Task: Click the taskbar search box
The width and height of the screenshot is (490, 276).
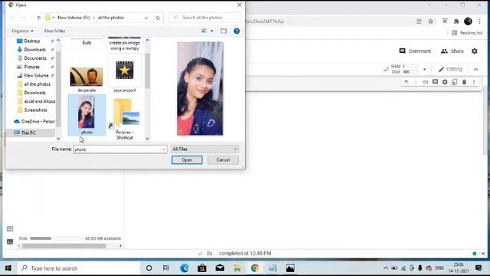Action: click(79, 268)
